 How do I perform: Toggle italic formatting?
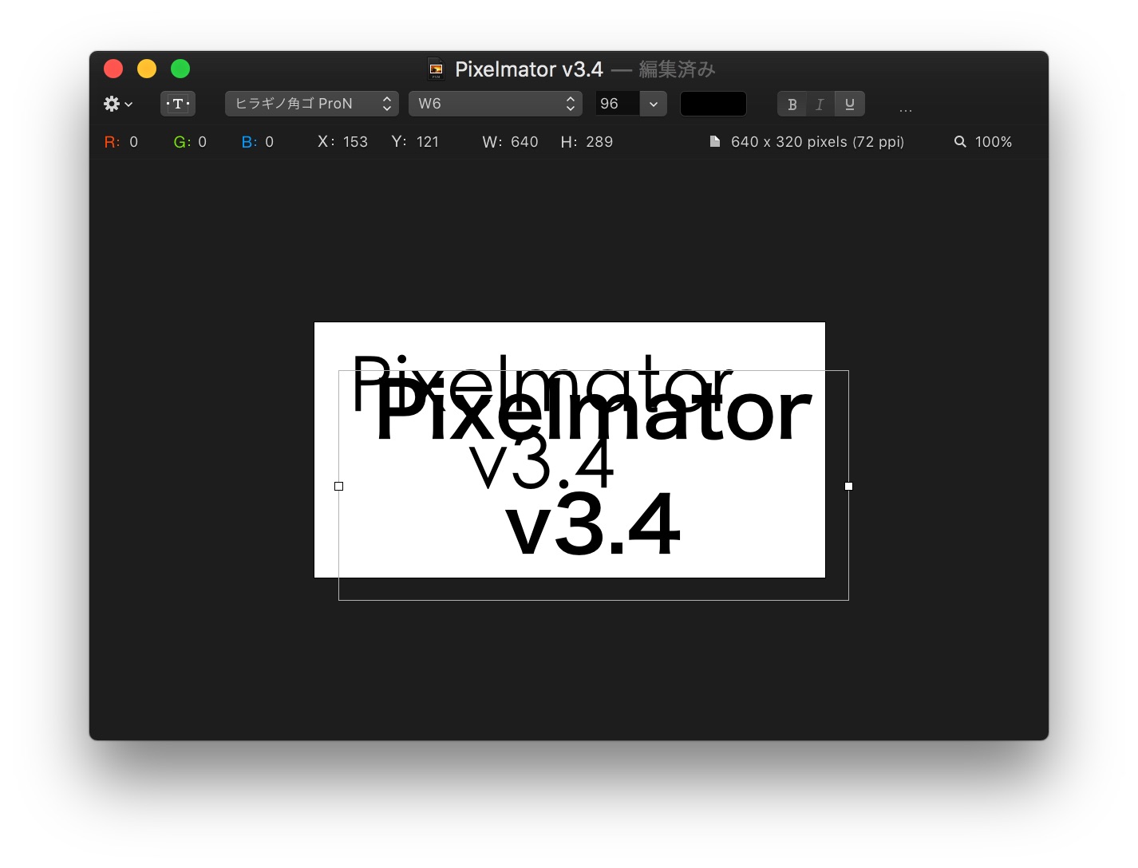coord(820,104)
